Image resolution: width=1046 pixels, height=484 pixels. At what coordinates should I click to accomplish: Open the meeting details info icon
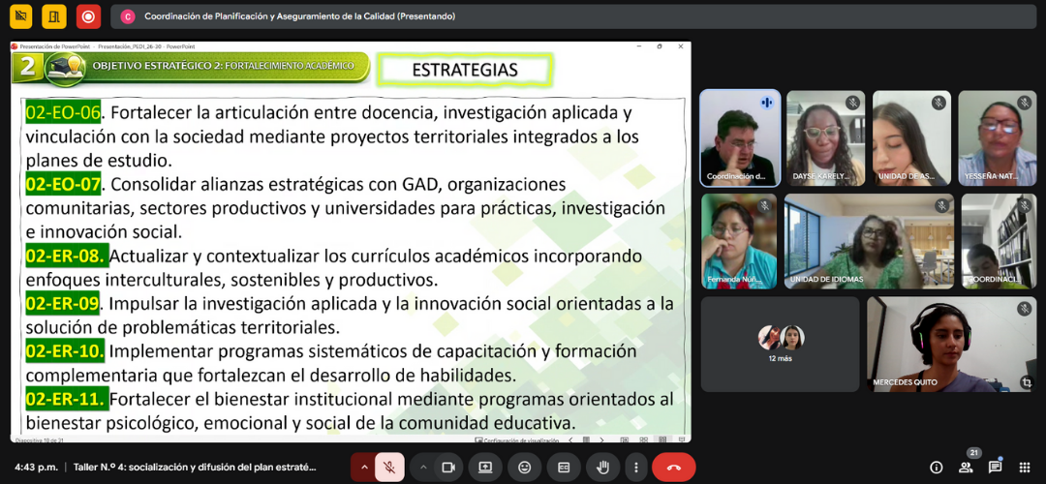click(937, 468)
